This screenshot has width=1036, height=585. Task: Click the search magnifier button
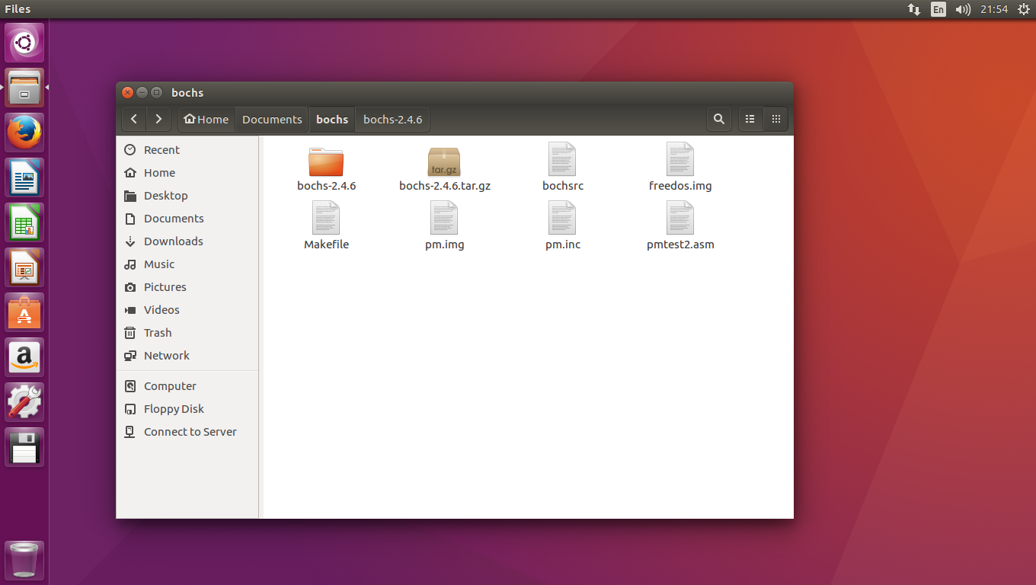718,119
